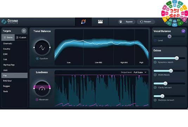This screenshot has height=127, width=188.
Task: Toggle the Dynamics Match power button
Action: pos(155,62)
